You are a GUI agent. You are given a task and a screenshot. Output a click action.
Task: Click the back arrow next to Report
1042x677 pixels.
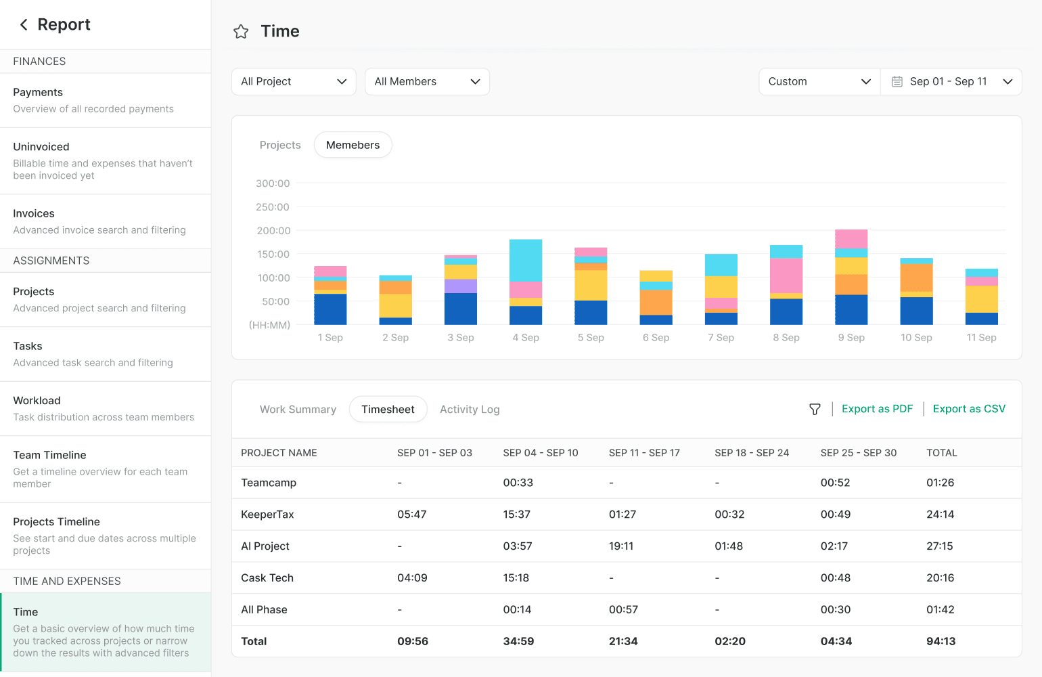(24, 25)
